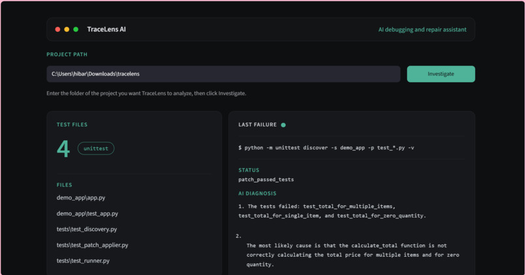This screenshot has height=275, width=526.
Task: Click the FILES heading
Action: (64, 185)
